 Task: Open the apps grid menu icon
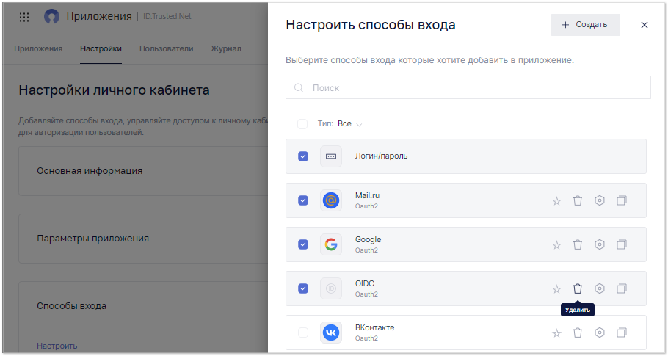pyautogui.click(x=24, y=17)
